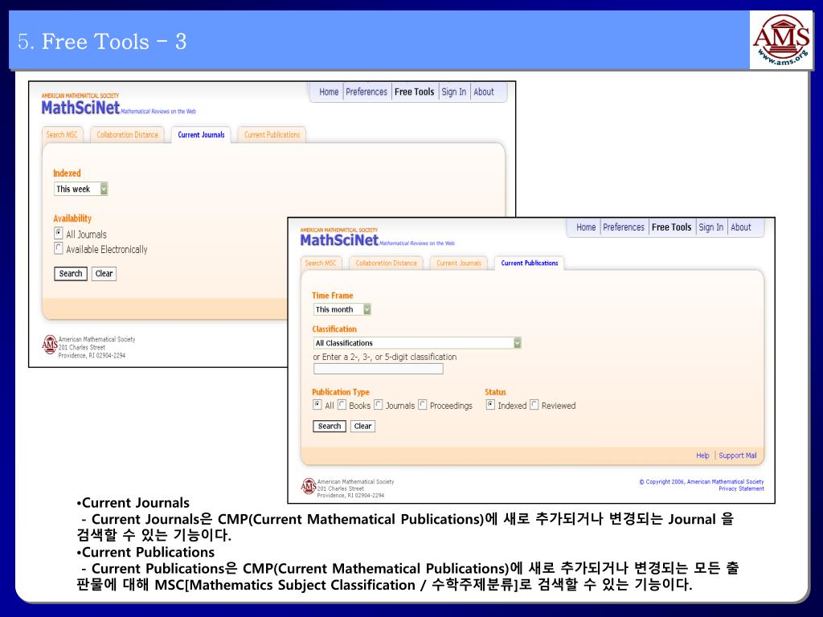Click Clear button in Current Publications window
Screen dimensions: 823x617
[x=362, y=426]
